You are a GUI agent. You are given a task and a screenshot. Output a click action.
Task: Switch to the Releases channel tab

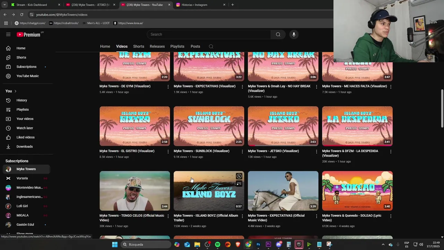point(157,47)
